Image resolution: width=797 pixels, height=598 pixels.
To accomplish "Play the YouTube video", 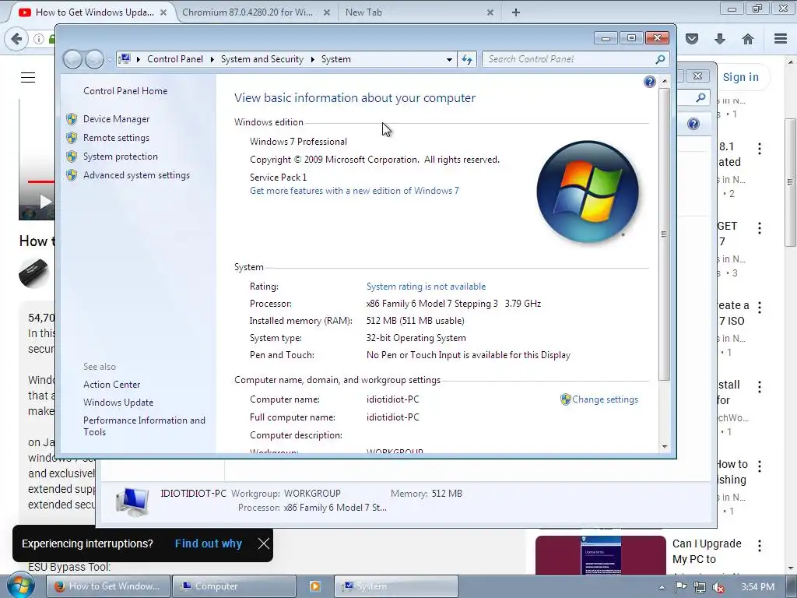I will (x=44, y=202).
